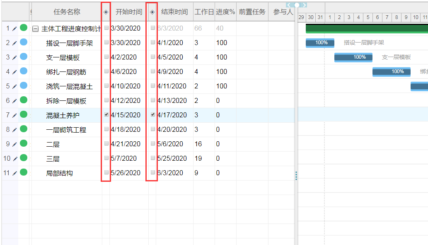Collapse the 主体工程进度控制计 parent task

tap(36, 29)
